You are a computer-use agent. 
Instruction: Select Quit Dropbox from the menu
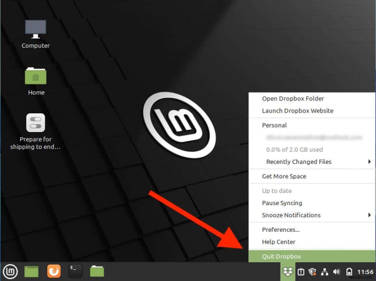[281, 256]
